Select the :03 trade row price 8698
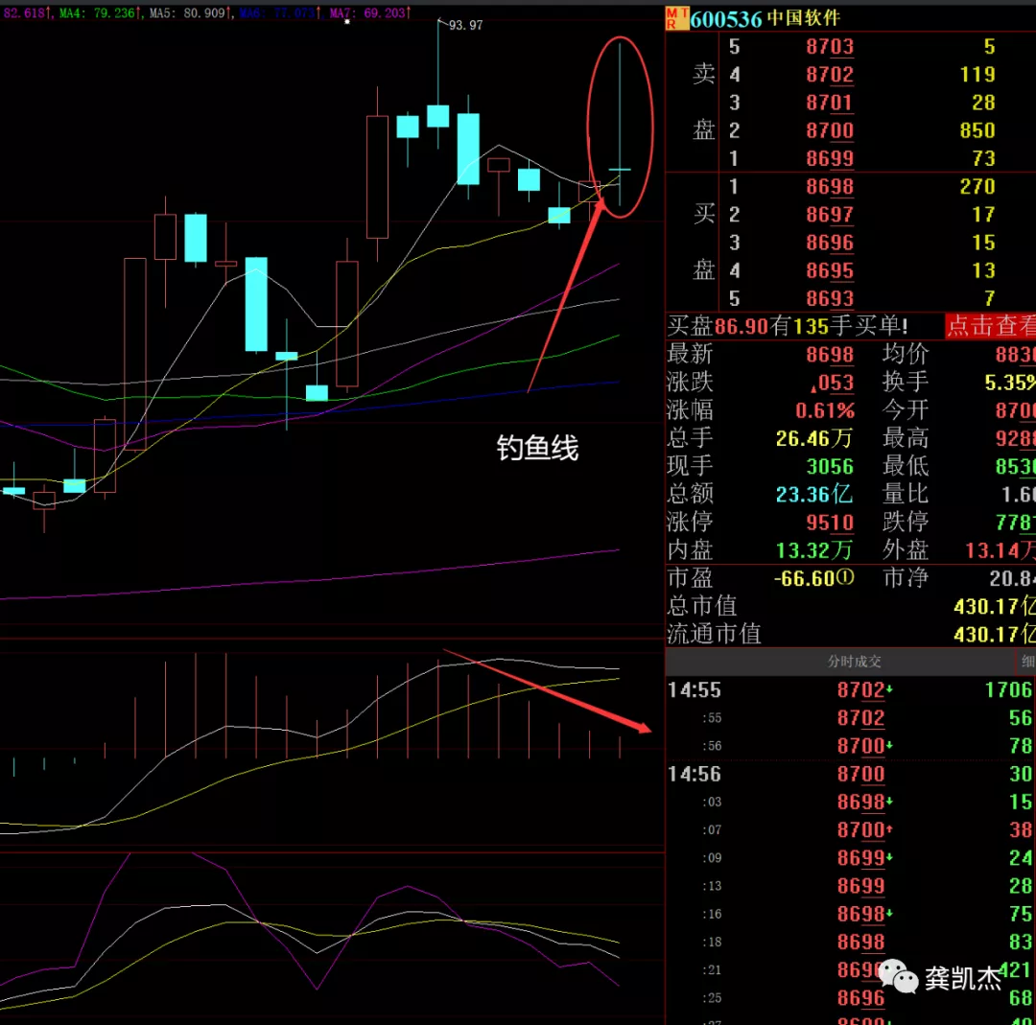The height and width of the screenshot is (1025, 1036). (860, 802)
